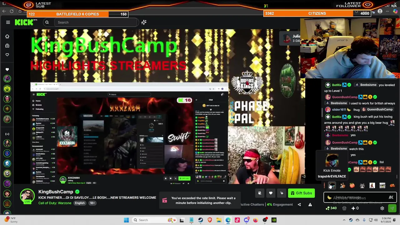Go to Home in Kick sidebar
The image size is (400, 225).
[7, 36]
